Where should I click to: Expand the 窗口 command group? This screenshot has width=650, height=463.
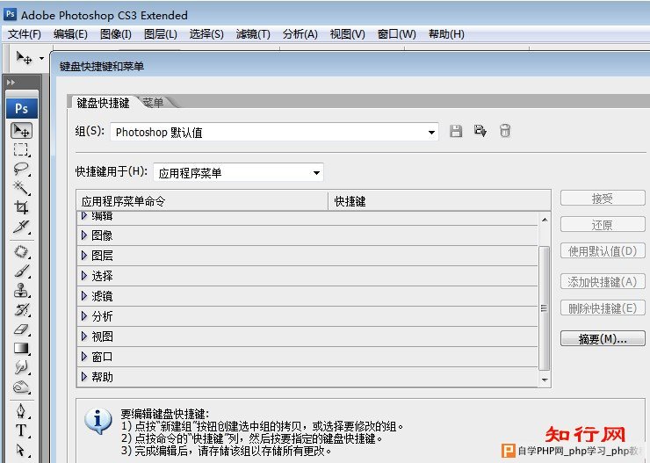pyautogui.click(x=84, y=357)
